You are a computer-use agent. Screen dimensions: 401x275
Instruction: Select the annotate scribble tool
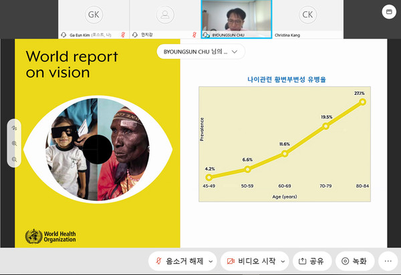click(x=14, y=127)
